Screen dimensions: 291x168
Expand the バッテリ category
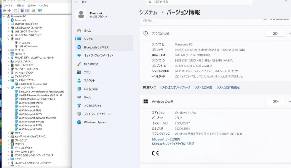tap(8, 133)
